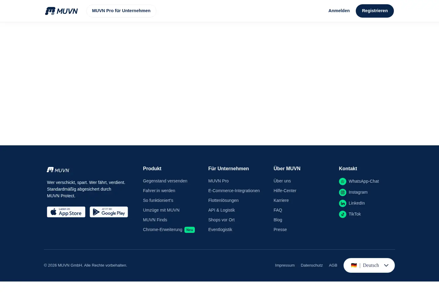The height and width of the screenshot is (304, 439).
Task: Click the MUVN logo in the header
Action: 61,11
